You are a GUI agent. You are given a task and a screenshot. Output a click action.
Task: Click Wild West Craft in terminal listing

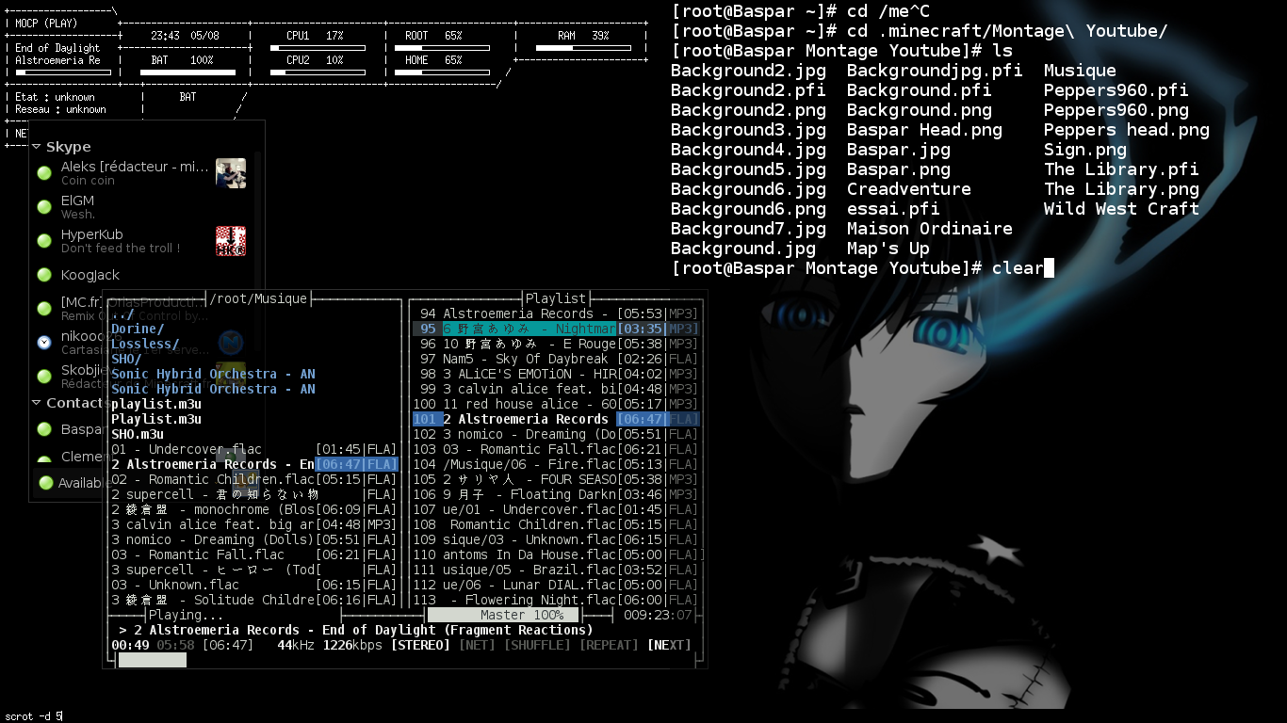click(x=1121, y=209)
